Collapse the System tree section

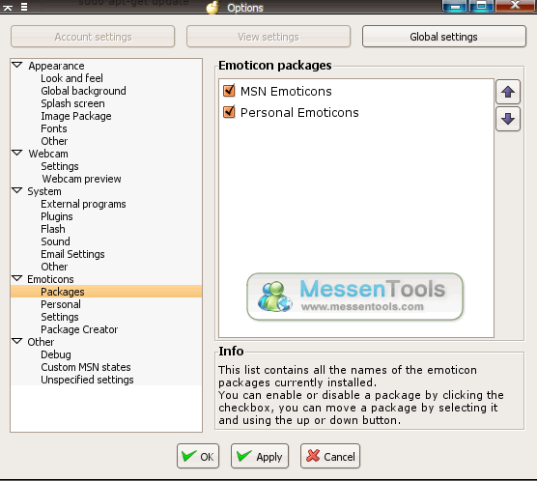pos(17,190)
